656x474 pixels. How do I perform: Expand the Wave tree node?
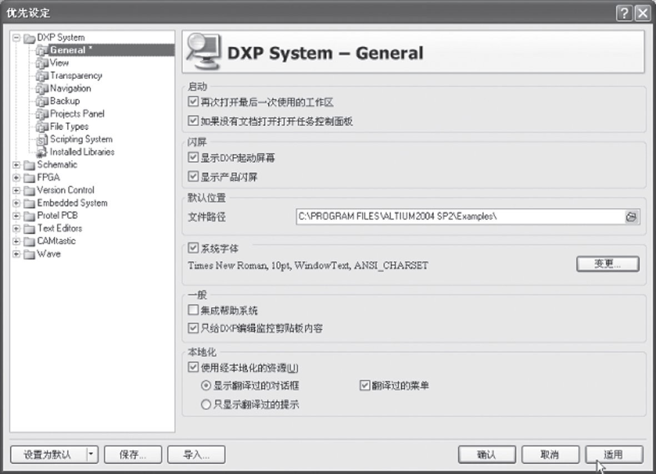16,255
